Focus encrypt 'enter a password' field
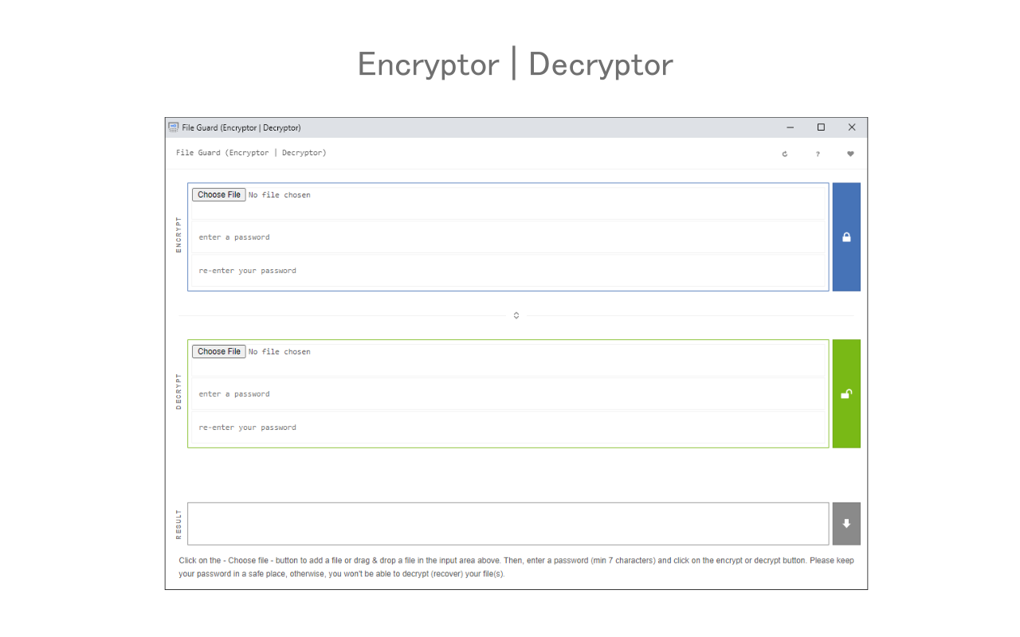 [x=508, y=237]
